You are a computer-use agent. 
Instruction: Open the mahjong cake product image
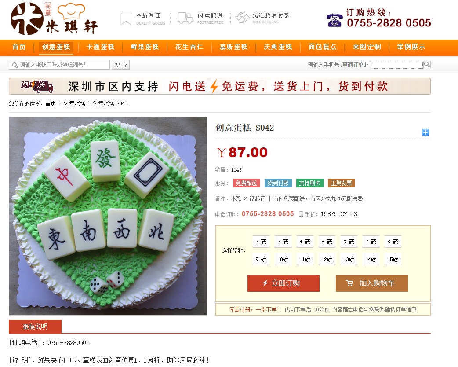point(108,216)
